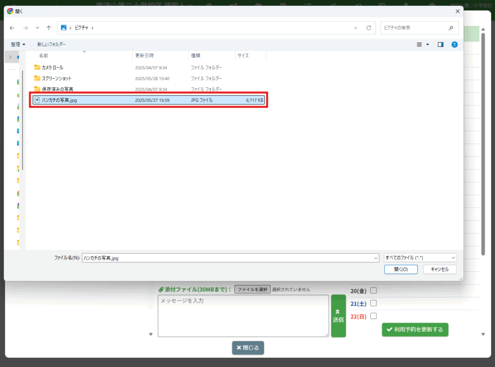Click the back navigation arrow

(x=12, y=28)
